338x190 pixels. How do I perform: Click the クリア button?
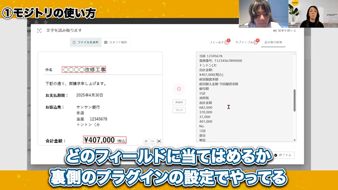[179, 110]
